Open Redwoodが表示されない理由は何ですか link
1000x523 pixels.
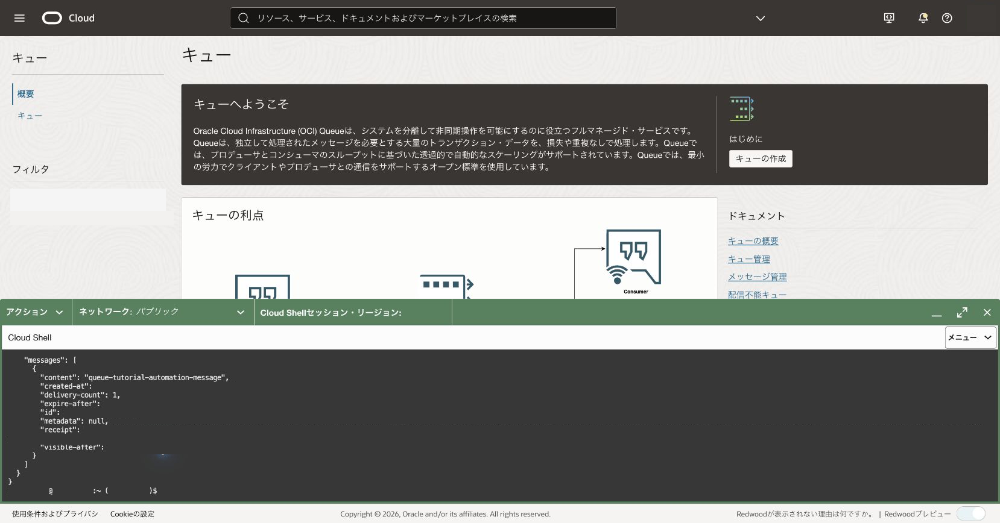coord(805,514)
